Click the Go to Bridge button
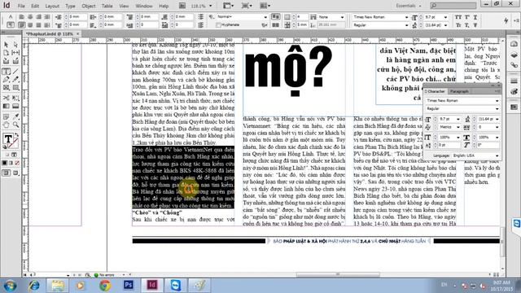This screenshot has width=521, height=293. pyautogui.click(x=182, y=6)
